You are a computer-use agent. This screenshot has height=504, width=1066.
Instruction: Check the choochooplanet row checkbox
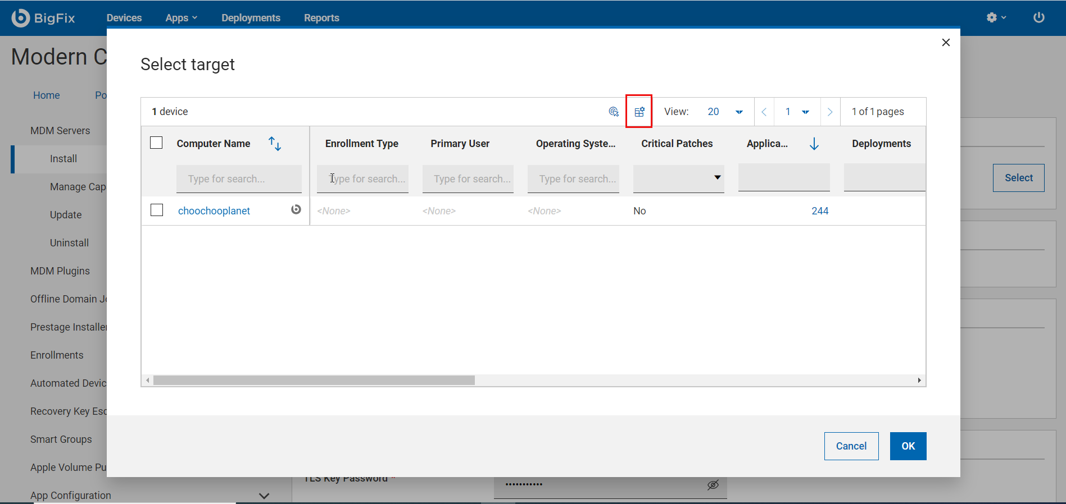pyautogui.click(x=157, y=210)
